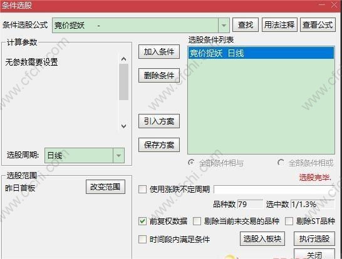The image size is (342, 259).
Task: Click the parameter panel scroll up arrow
Action: (123, 59)
